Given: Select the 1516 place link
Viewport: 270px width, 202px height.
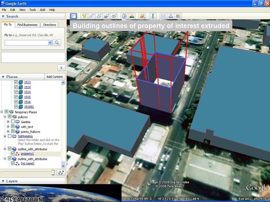Looking at the screenshot, I should coord(27,102).
